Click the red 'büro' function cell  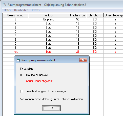(49, 52)
